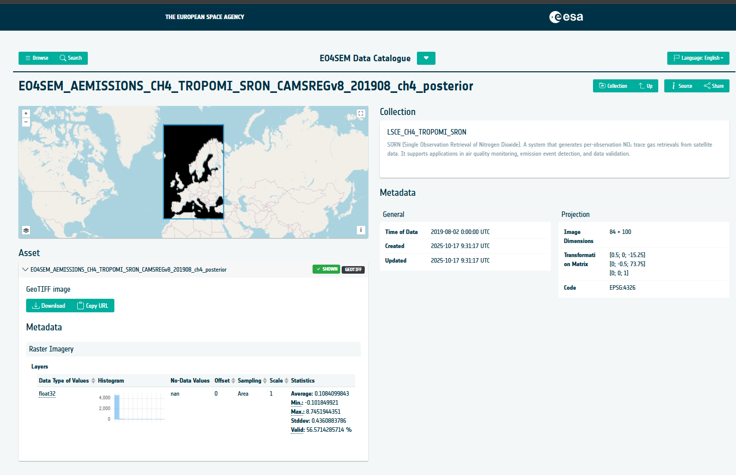Open the Language: English dropdown
The width and height of the screenshot is (736, 475).
tap(698, 58)
